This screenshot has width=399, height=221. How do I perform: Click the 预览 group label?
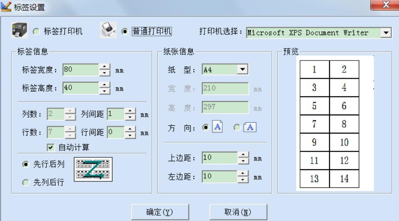pyautogui.click(x=291, y=52)
